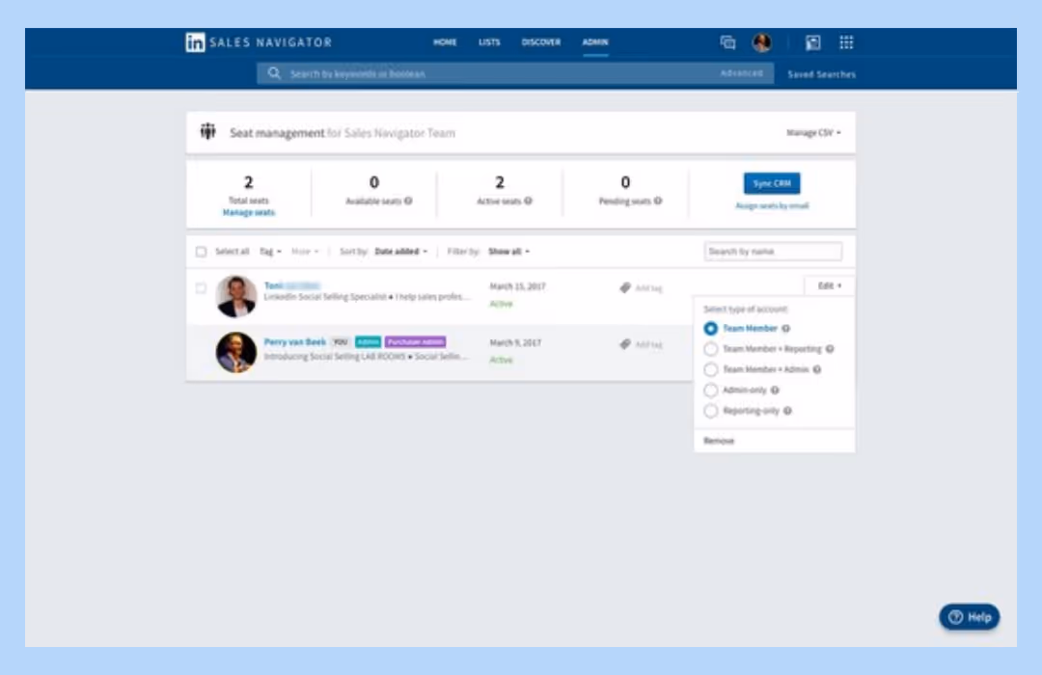Click the tag icon in Toni's row

point(624,287)
